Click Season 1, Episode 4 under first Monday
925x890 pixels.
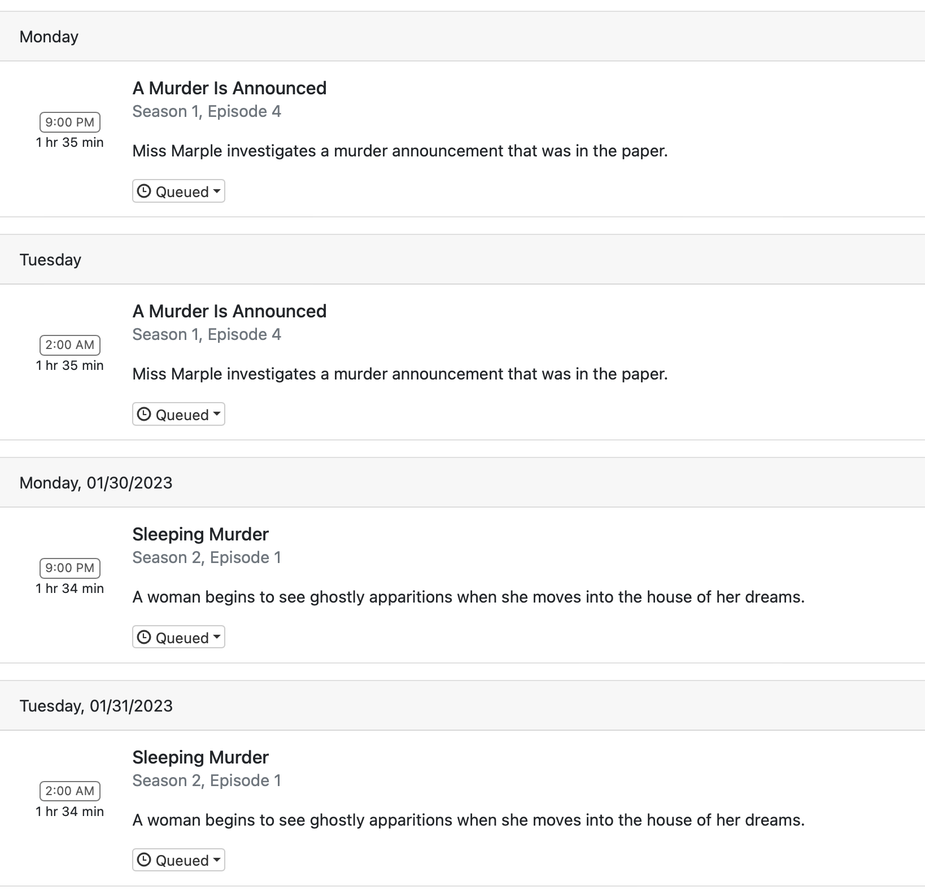pyautogui.click(x=207, y=112)
